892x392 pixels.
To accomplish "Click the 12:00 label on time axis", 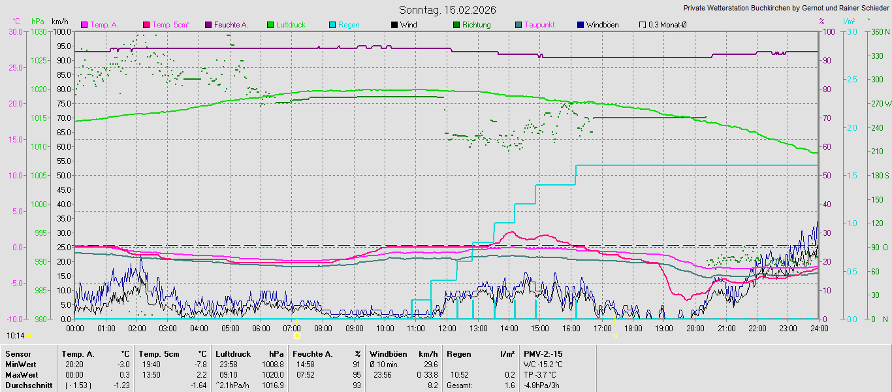I will coord(447,328).
